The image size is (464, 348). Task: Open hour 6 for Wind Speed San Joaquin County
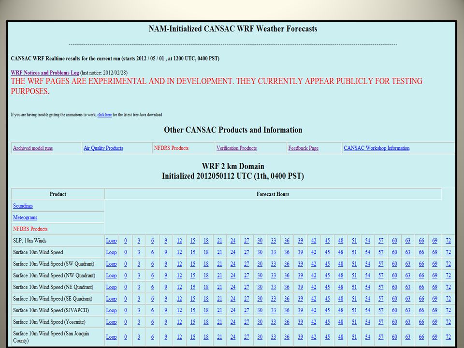click(152, 337)
